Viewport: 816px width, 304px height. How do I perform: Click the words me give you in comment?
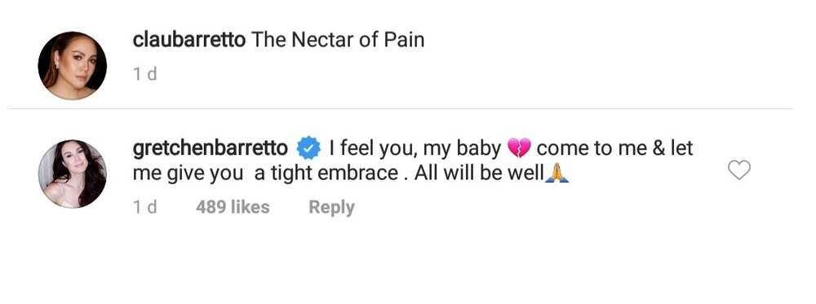pyautogui.click(x=188, y=174)
